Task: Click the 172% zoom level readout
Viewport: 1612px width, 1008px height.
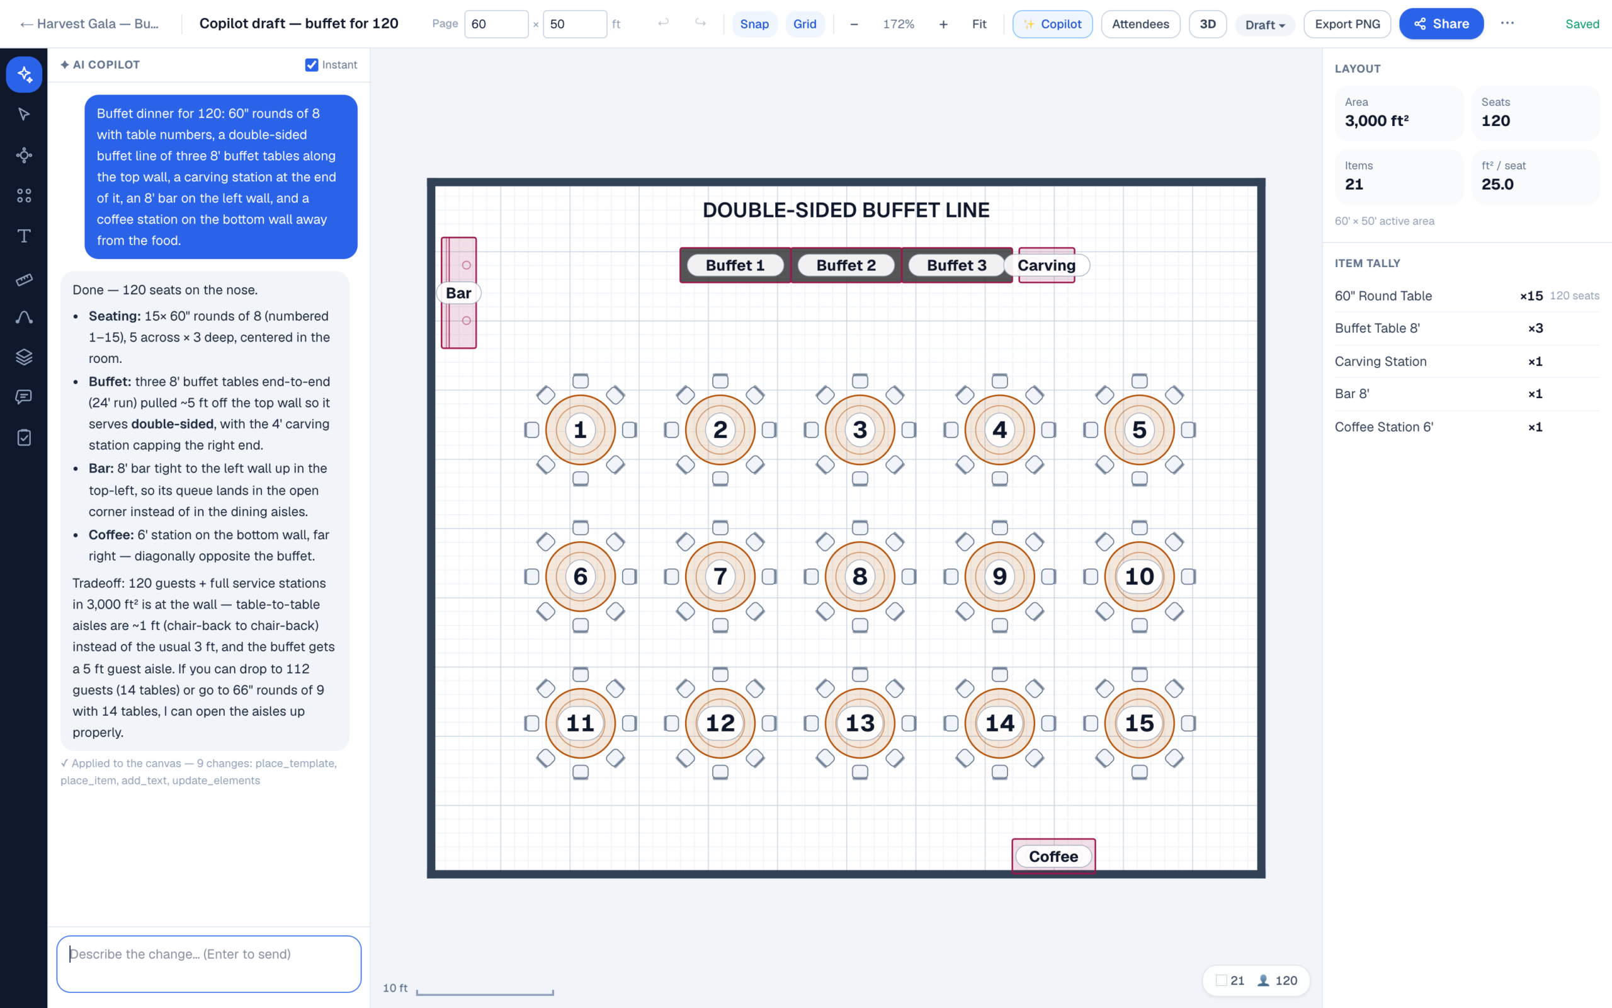Action: (898, 24)
